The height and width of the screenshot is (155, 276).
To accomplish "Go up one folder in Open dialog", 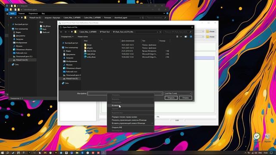I will (x=72, y=32).
